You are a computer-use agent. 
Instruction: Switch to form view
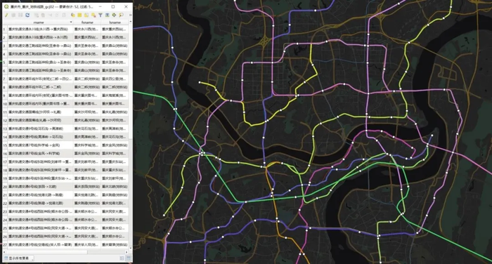coord(122,258)
